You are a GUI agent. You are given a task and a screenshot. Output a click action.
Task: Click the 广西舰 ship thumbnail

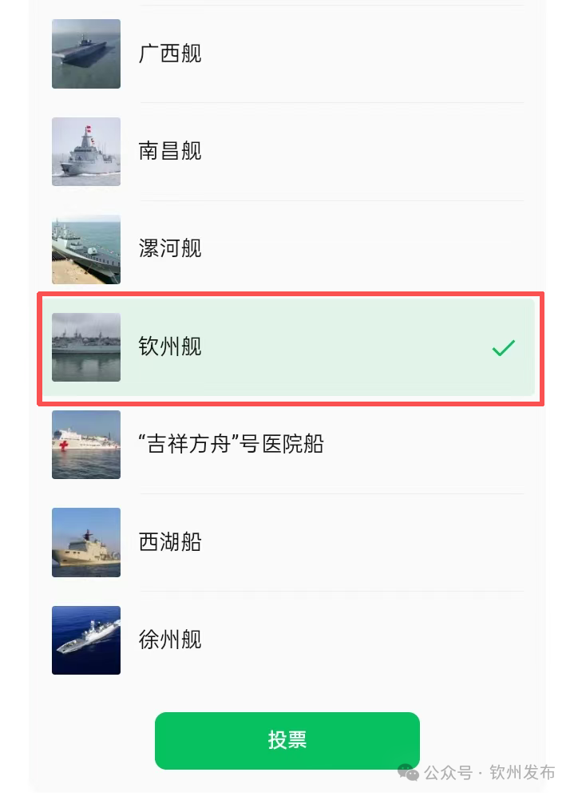[86, 53]
